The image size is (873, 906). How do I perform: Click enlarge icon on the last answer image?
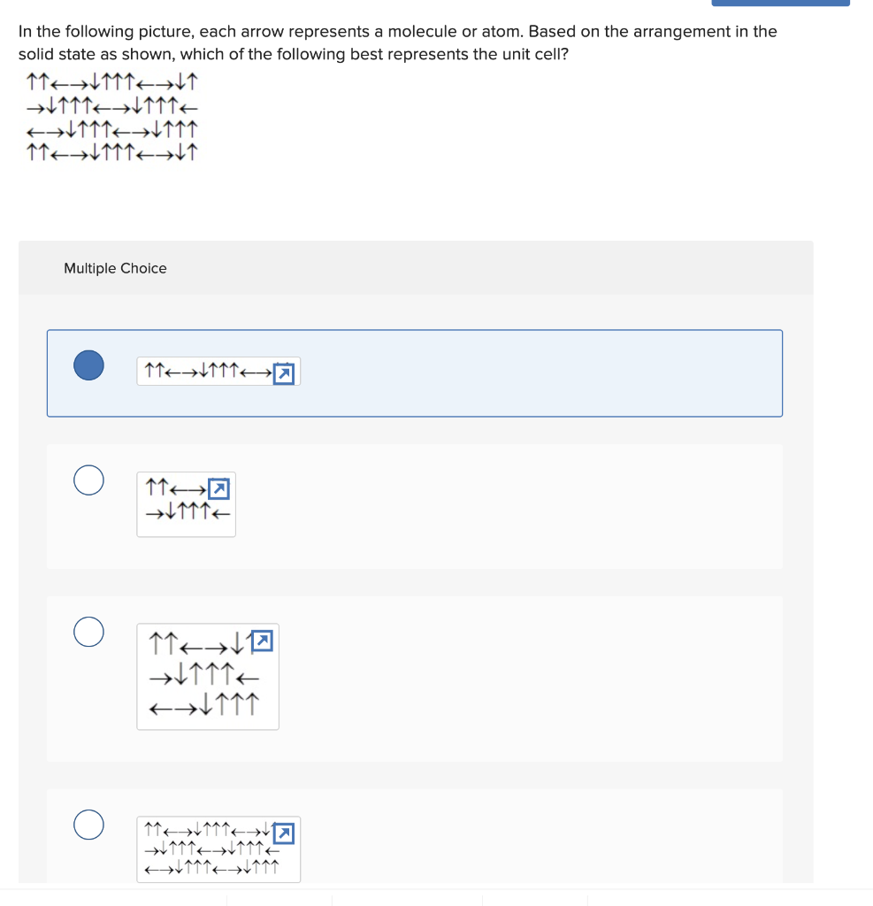284,833
